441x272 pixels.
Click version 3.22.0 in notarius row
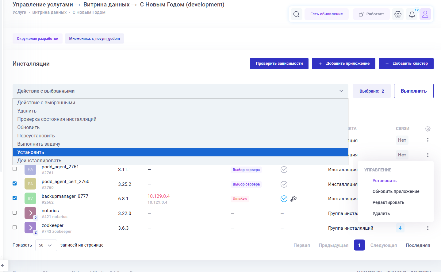[125, 213]
